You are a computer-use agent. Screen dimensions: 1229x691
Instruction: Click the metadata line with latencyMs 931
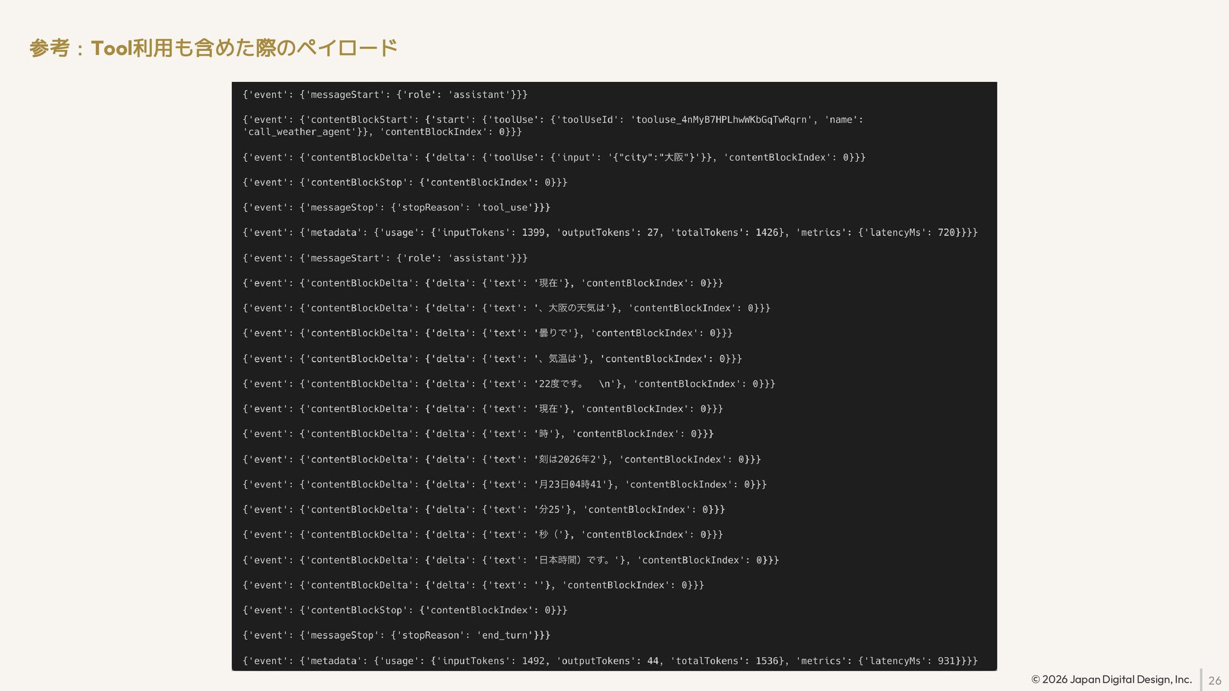coord(609,661)
